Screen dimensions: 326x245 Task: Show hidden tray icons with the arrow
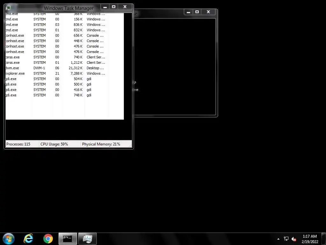pos(278,239)
